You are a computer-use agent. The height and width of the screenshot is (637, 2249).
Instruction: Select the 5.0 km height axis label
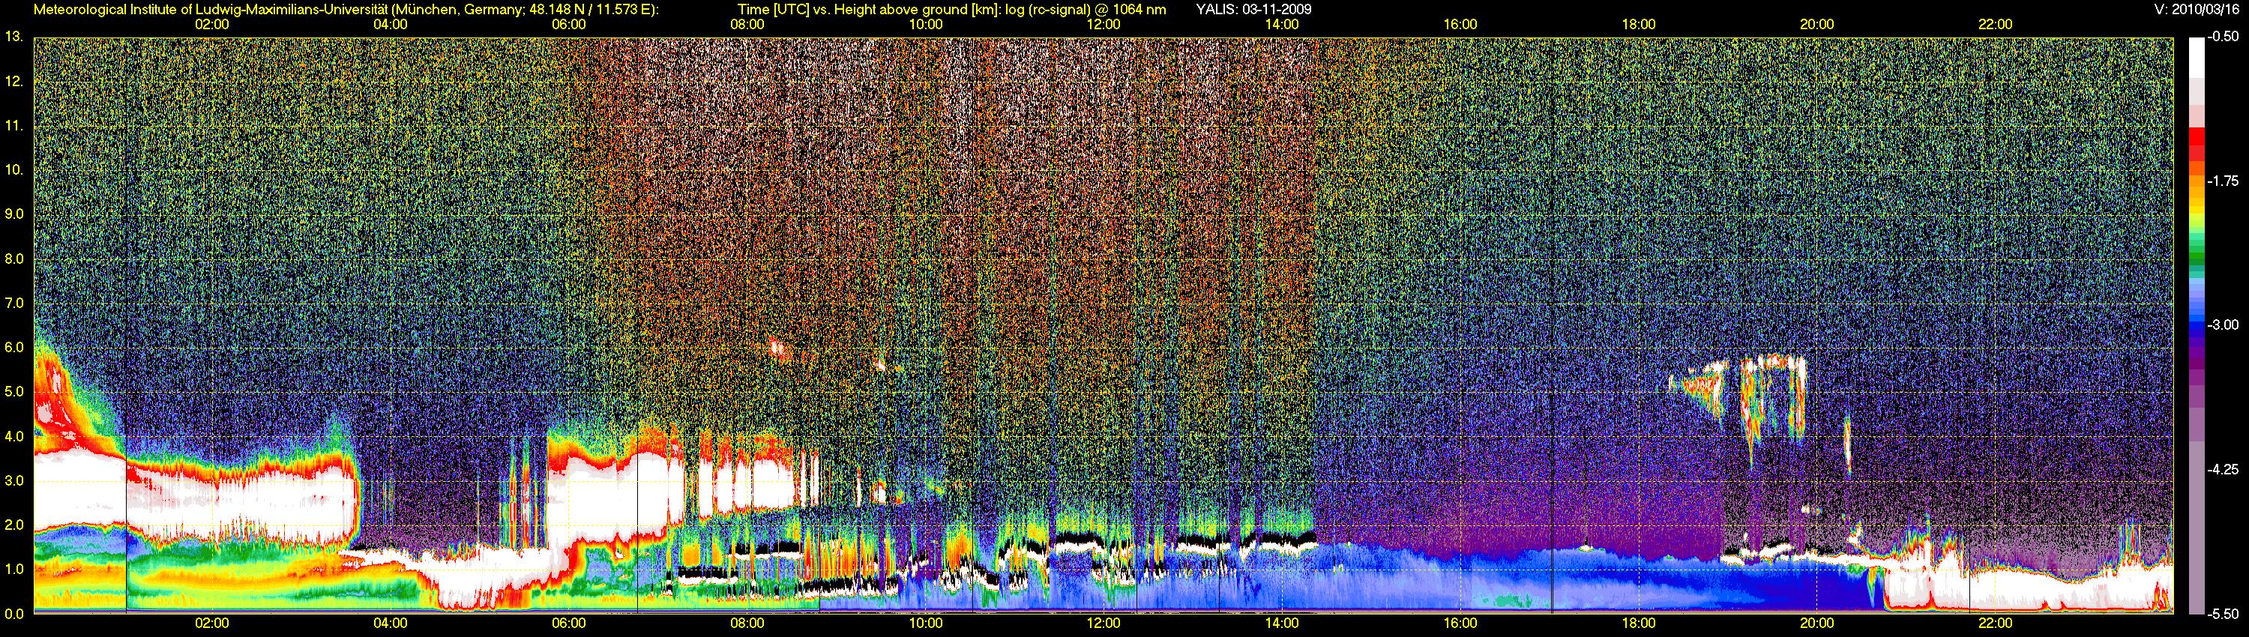click(x=14, y=392)
